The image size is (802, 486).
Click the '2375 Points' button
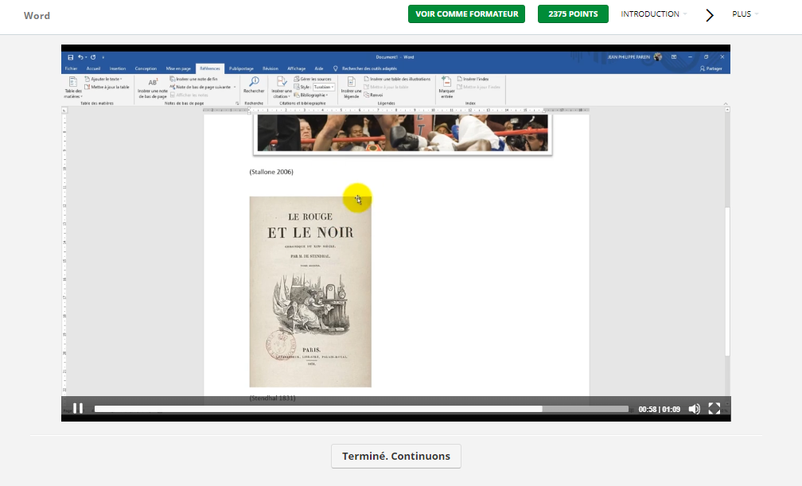coord(573,14)
